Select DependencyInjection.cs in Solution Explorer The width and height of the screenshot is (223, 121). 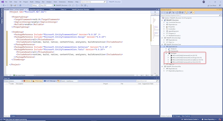point(176,71)
